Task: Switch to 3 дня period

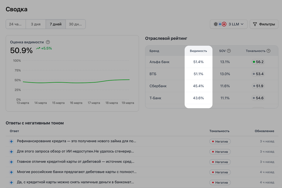Action: (x=36, y=24)
